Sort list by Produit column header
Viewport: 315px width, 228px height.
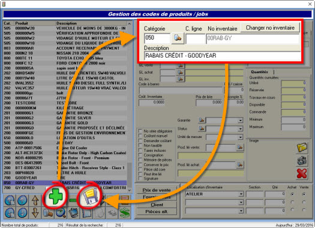35,23
